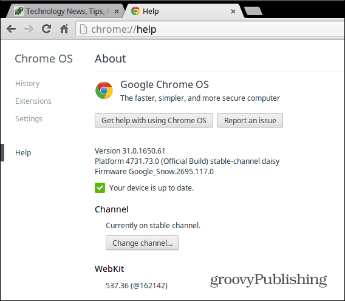
Task: Open the Change channel... dialog
Action: 142,243
